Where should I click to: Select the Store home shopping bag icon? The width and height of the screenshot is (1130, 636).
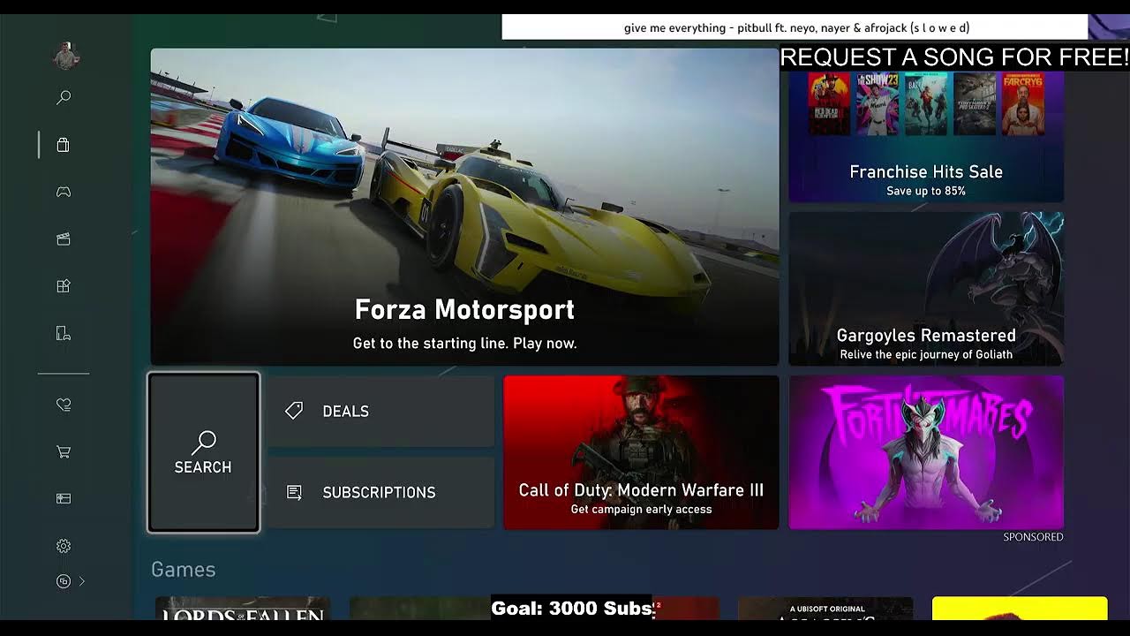click(x=64, y=145)
